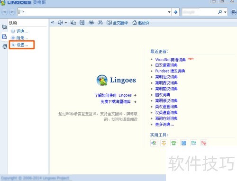Open the 英汉速查词典 link
Viewport: 237px width, 181px height.
(x=166, y=107)
